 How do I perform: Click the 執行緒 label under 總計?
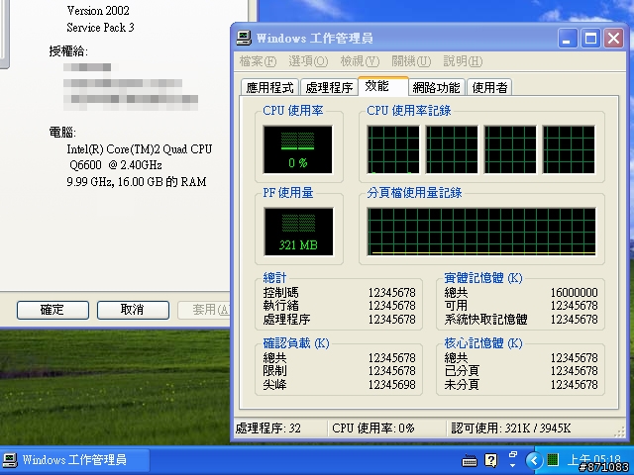coord(281,306)
